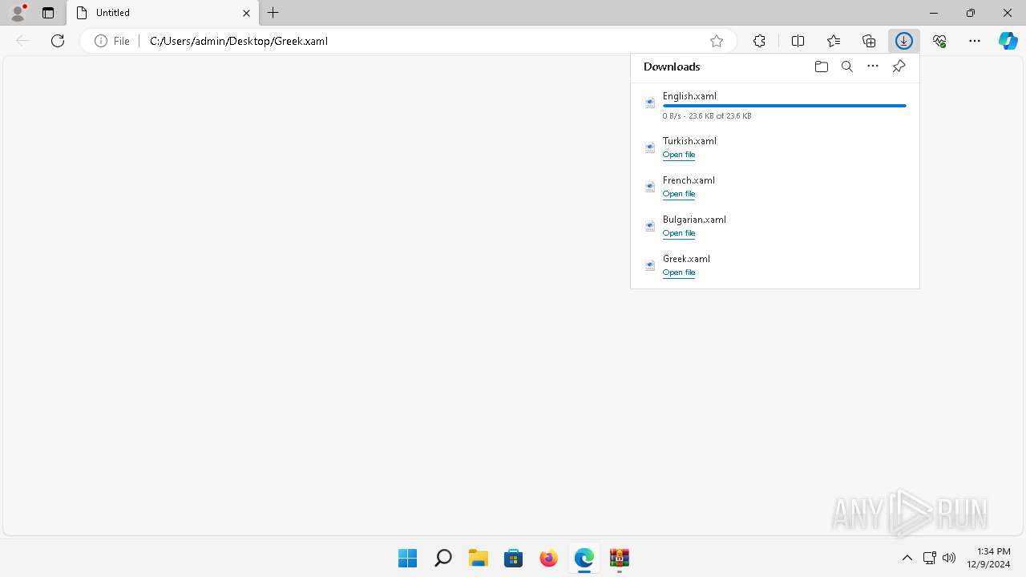Open downloads folder from Downloads panel
Viewport: 1026px width, 577px height.
[x=821, y=67]
